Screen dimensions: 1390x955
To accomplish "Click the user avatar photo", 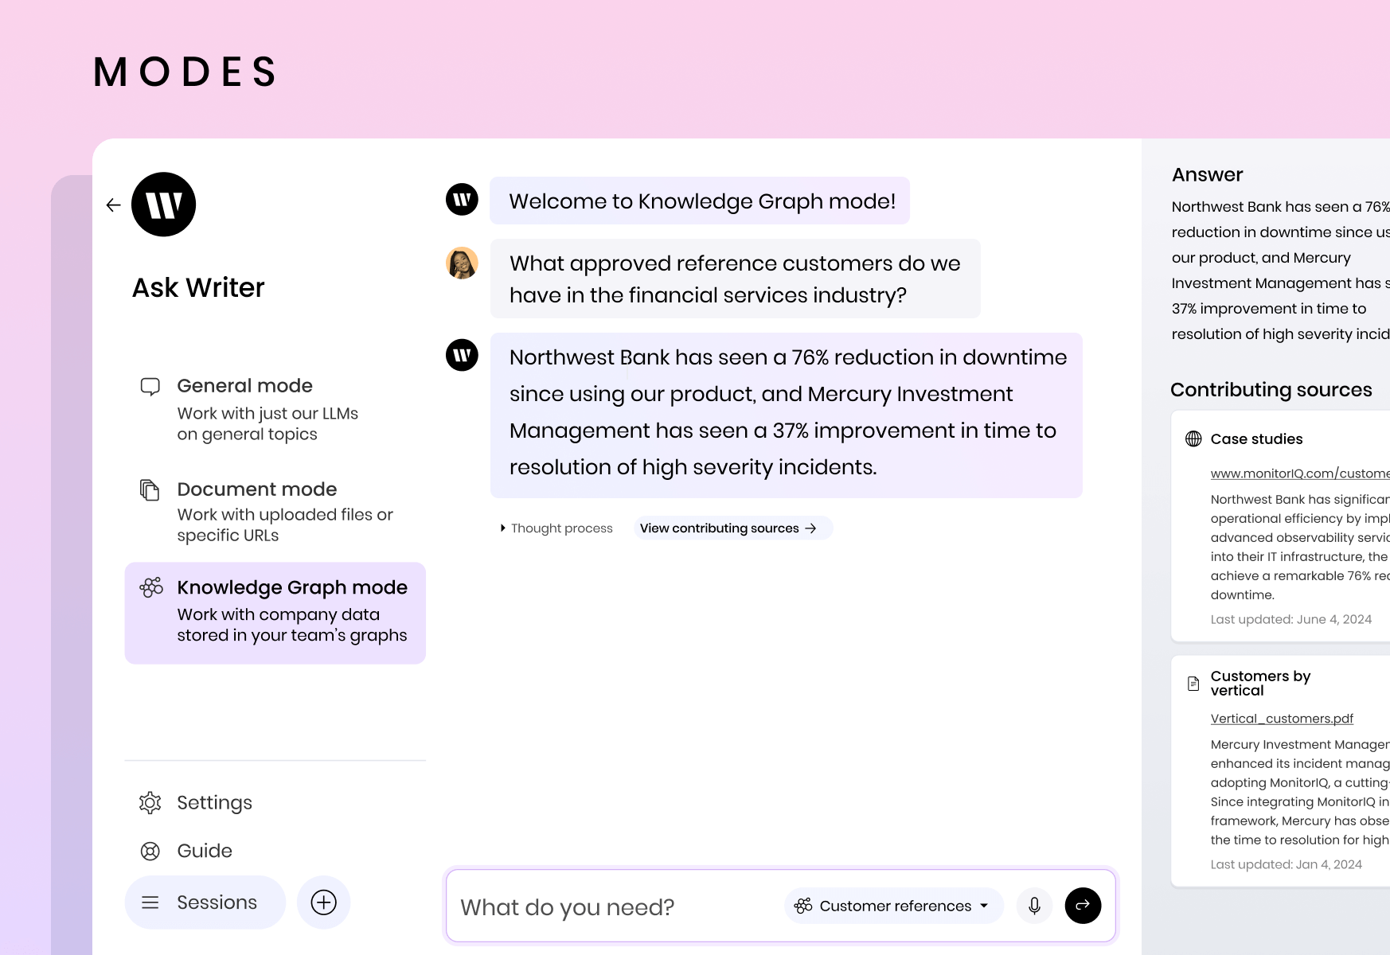I will (x=462, y=263).
